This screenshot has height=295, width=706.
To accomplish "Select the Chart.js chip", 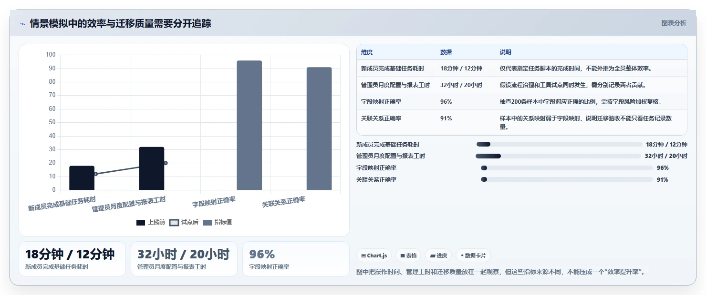I will pyautogui.click(x=374, y=256).
